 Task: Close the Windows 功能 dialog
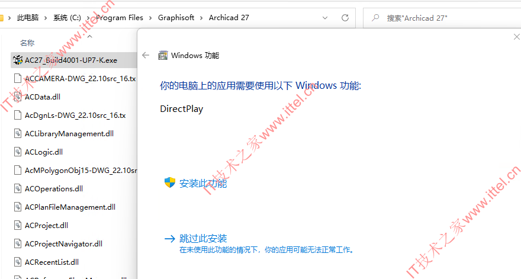click(517, 37)
